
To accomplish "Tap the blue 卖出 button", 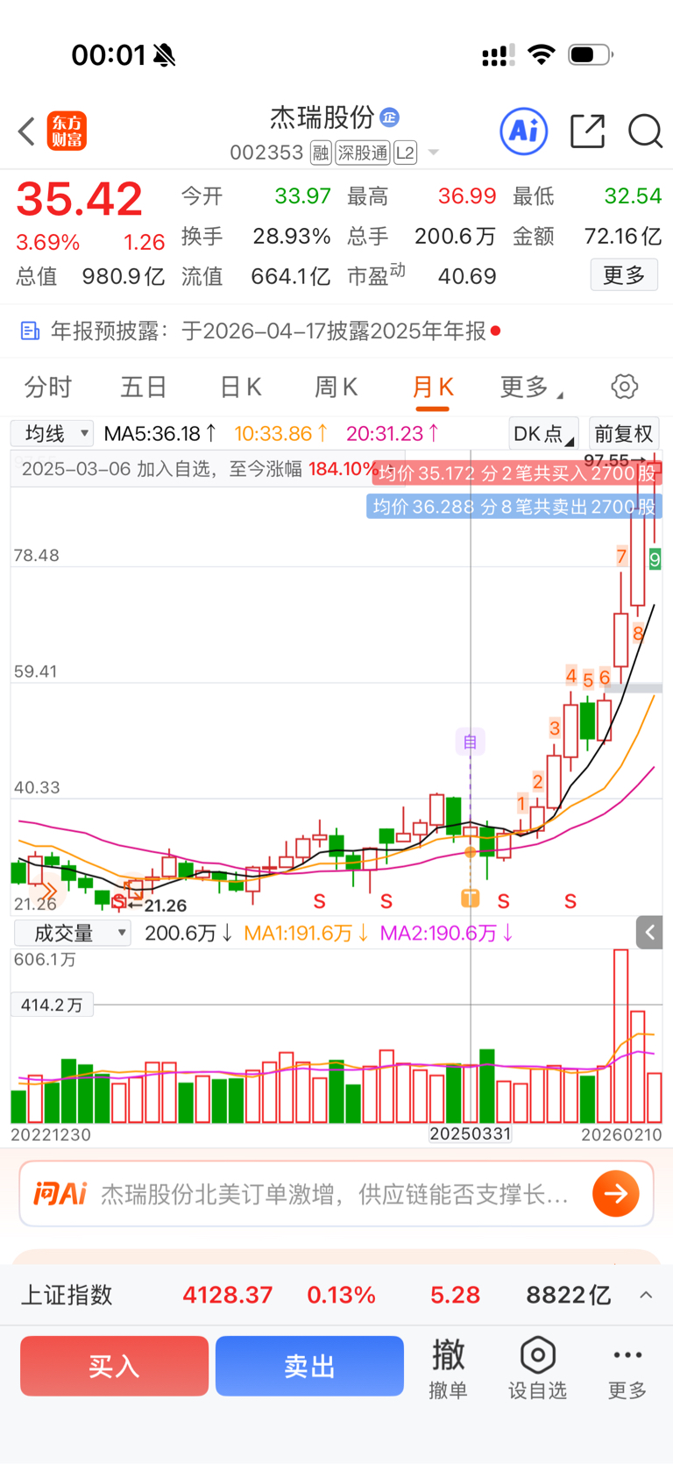I will click(309, 1366).
